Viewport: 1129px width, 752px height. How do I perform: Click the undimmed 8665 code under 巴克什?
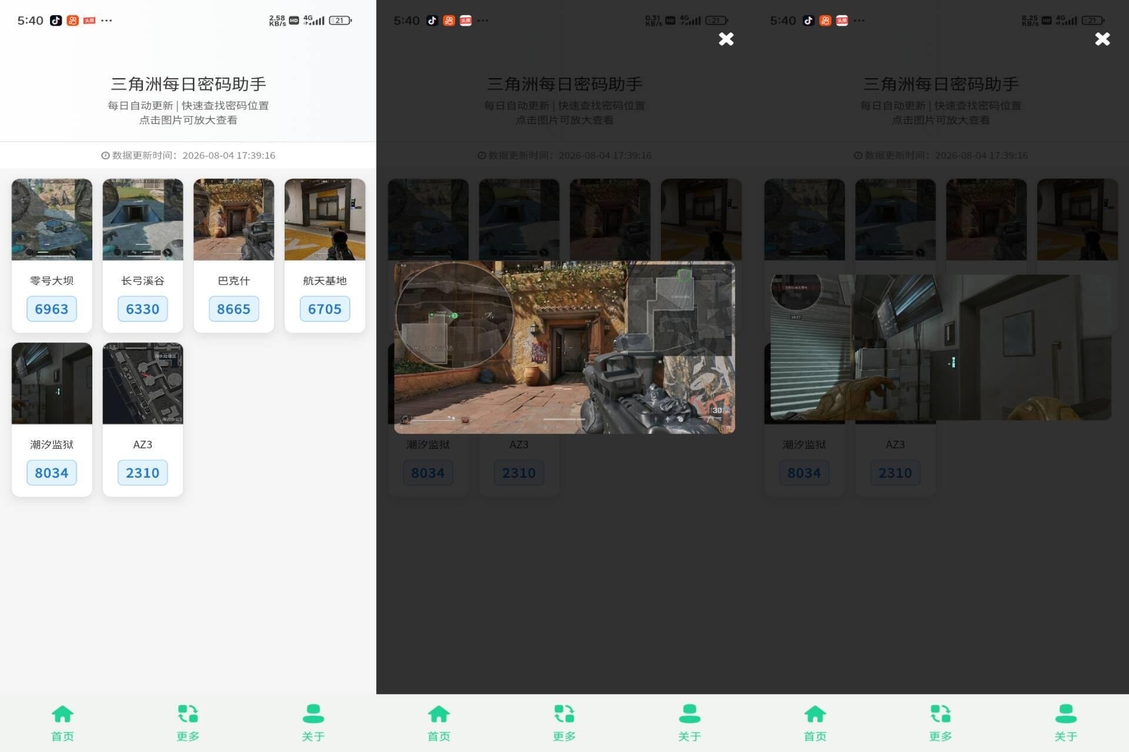(234, 309)
